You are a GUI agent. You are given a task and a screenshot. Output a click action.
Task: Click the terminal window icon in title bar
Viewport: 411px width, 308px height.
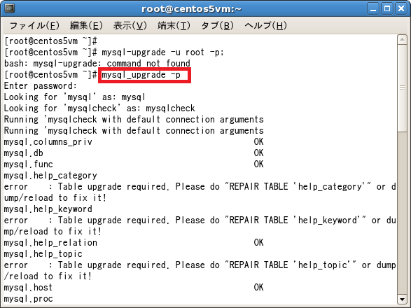tap(9, 8)
